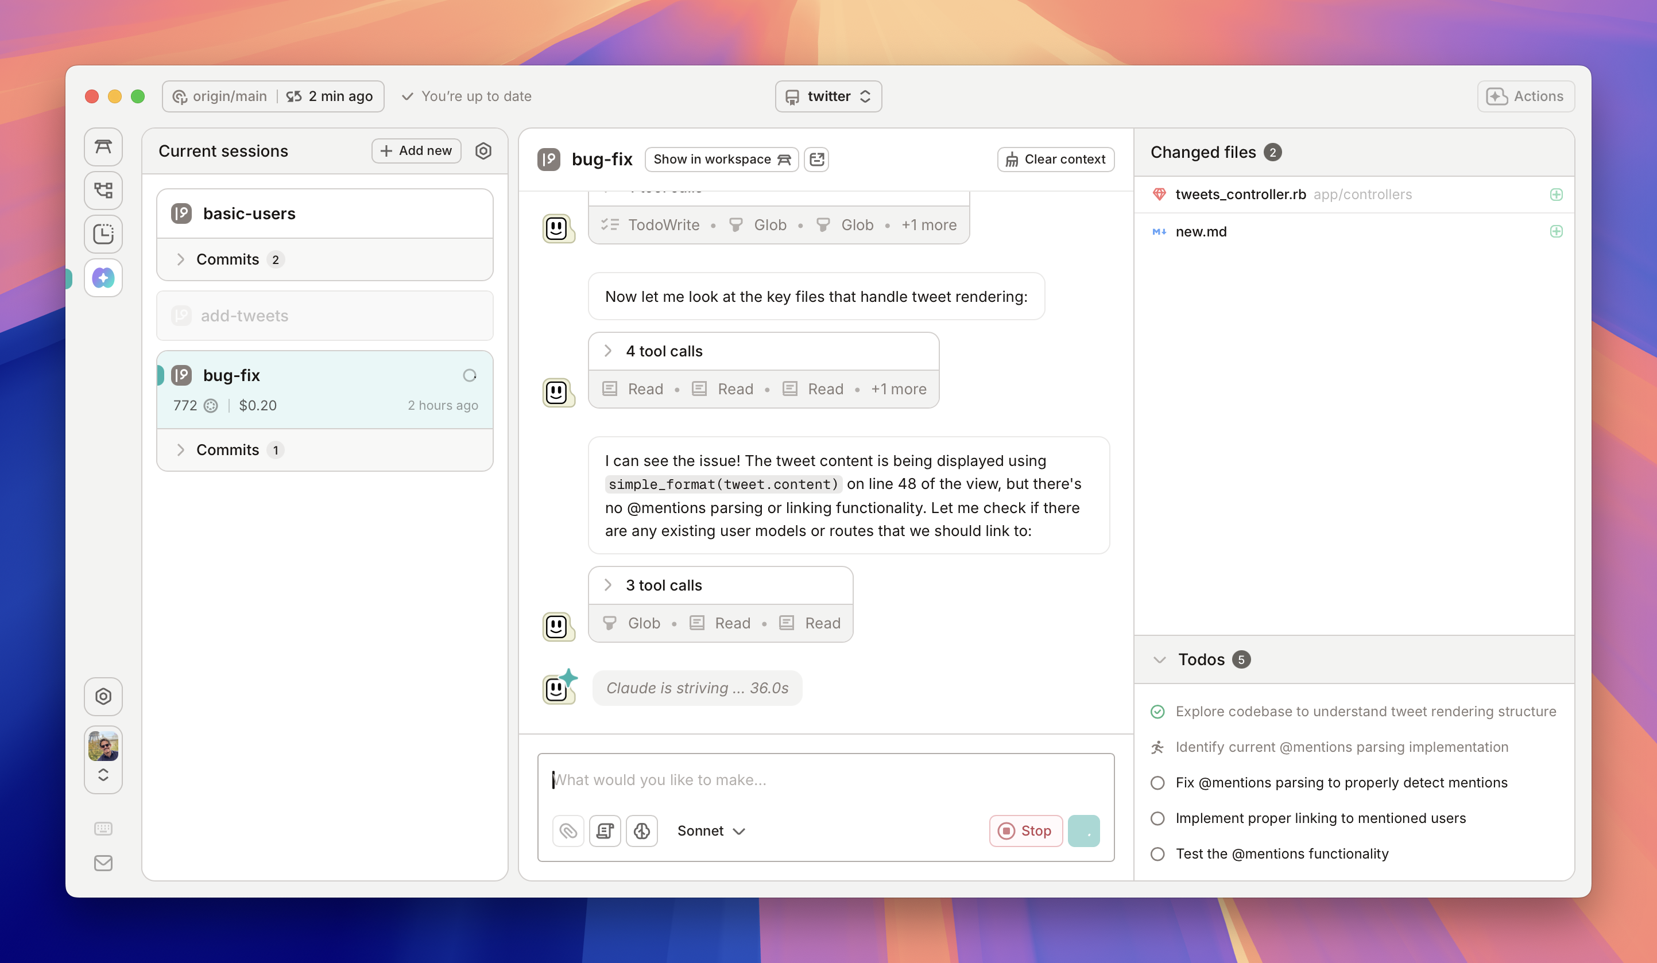Open the Sonnet model dropdown

coord(711,831)
